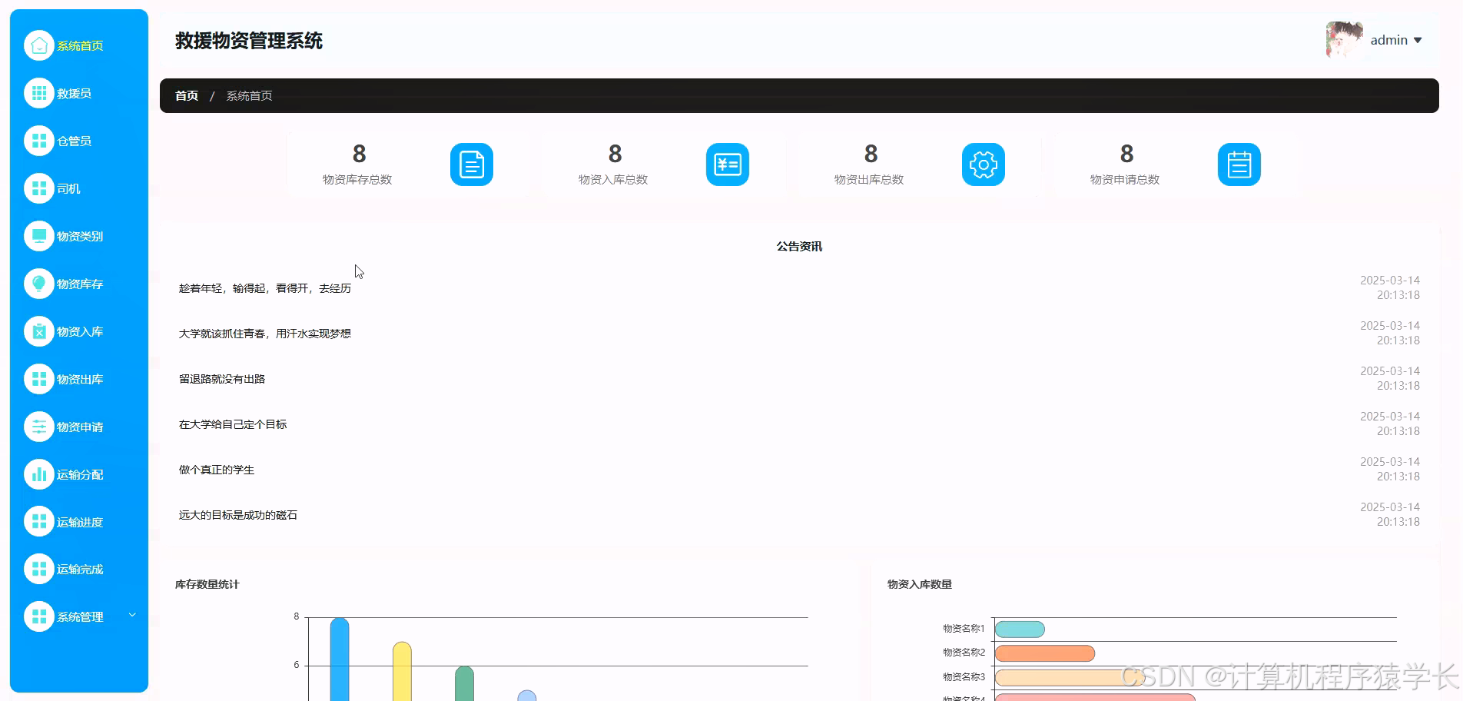1463x701 pixels.
Task: Go to 物资出库 menu item
Action: click(x=79, y=379)
